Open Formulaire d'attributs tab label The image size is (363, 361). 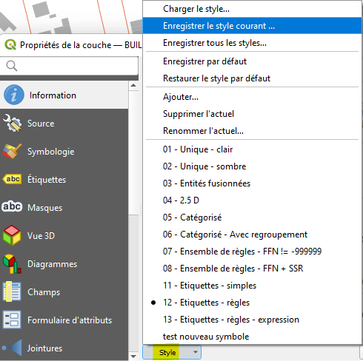70,320
